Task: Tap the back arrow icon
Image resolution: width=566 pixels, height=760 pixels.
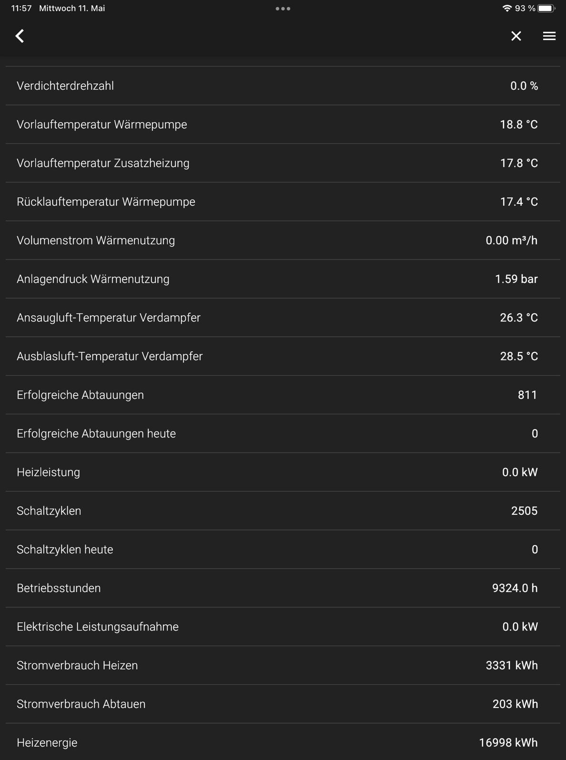Action: point(20,36)
